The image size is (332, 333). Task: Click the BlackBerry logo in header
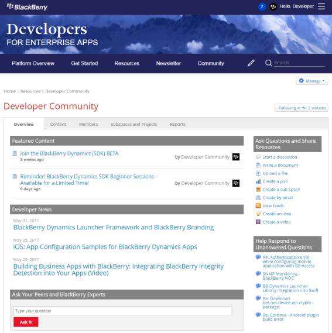click(27, 7)
